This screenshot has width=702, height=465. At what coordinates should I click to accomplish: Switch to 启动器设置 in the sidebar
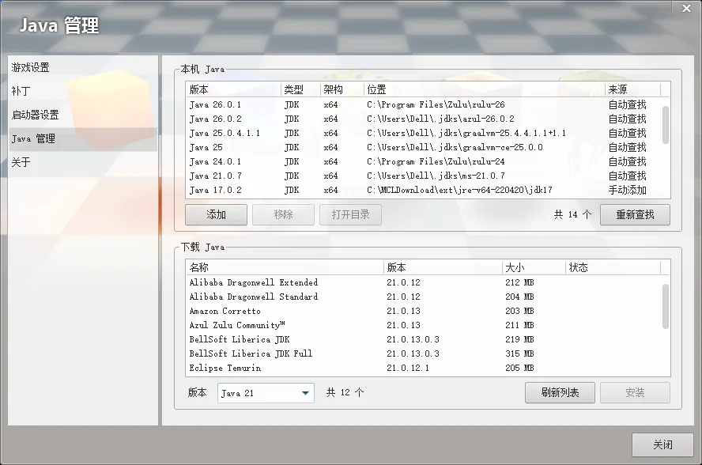83,115
